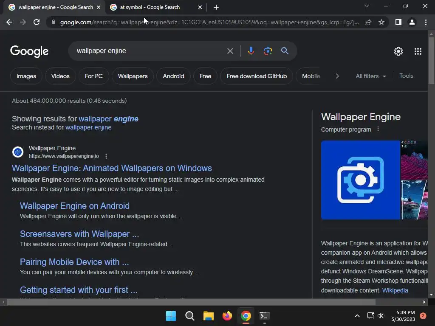Open the terminal from the taskbar
The image size is (435, 326).
[x=264, y=316]
